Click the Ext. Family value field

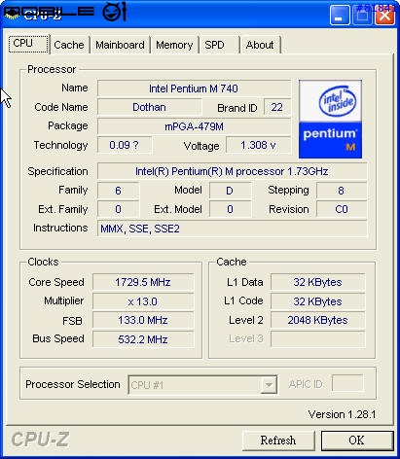(x=118, y=209)
